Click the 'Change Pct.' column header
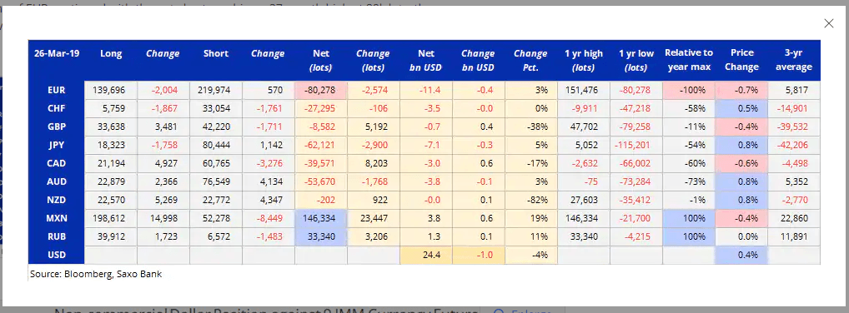Viewport: 849px width, 313px height. [530, 61]
